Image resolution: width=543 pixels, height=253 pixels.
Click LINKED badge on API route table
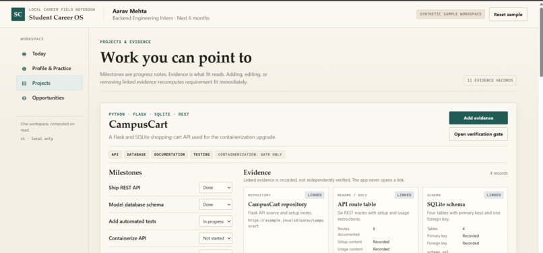tap(404, 195)
